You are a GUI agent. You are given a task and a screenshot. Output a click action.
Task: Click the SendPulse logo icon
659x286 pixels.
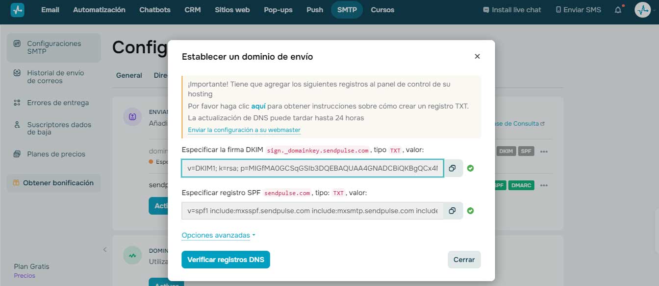[18, 10]
